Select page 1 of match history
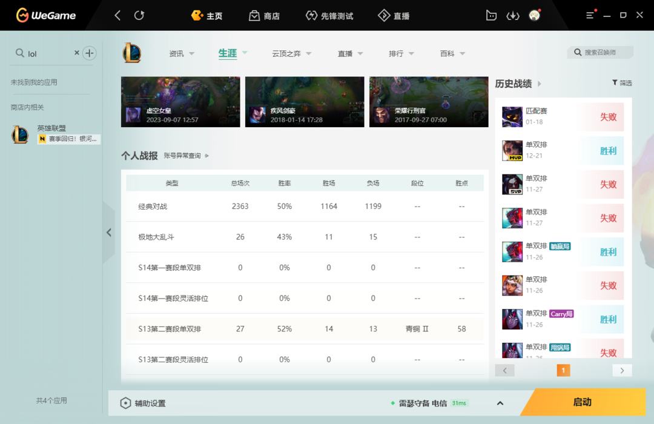The height and width of the screenshot is (424, 654). (563, 370)
